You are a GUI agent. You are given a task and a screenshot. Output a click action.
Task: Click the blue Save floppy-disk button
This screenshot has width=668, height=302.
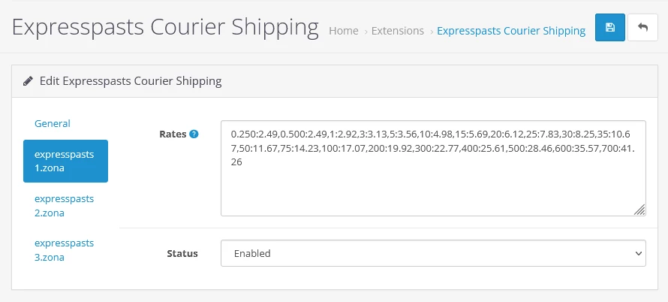(x=609, y=28)
